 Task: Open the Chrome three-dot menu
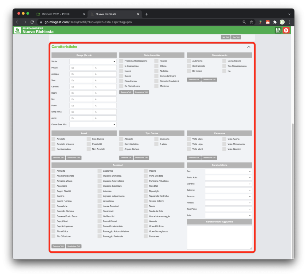point(290,22)
